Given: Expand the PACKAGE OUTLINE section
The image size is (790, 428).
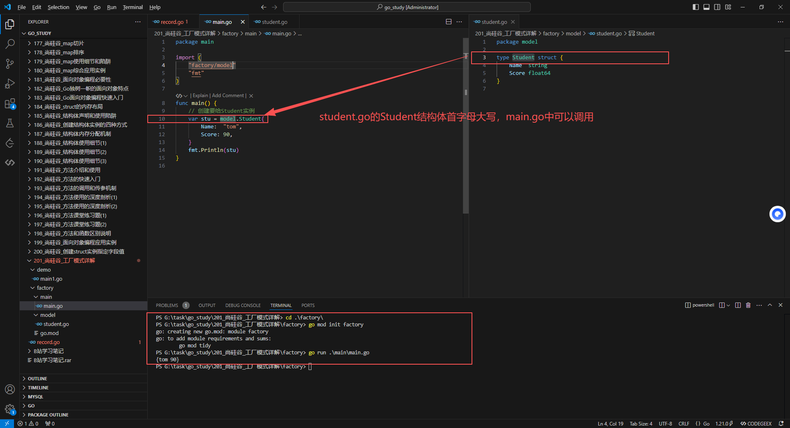Looking at the screenshot, I should coord(84,415).
